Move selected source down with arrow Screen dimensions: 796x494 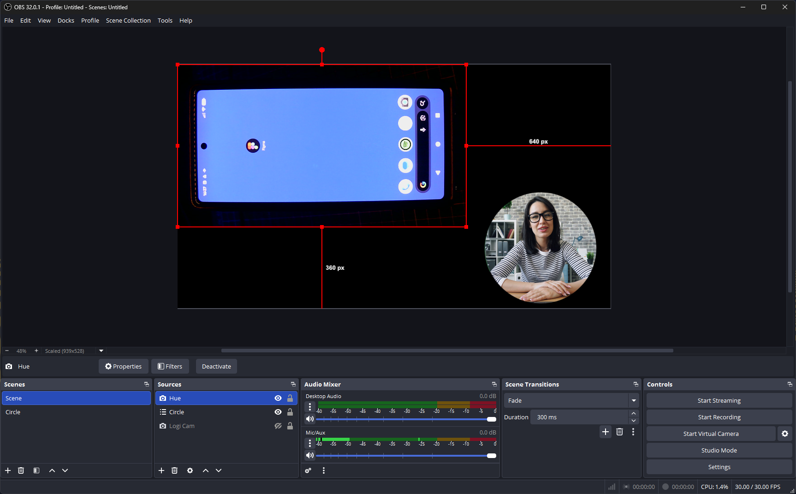[x=219, y=470]
